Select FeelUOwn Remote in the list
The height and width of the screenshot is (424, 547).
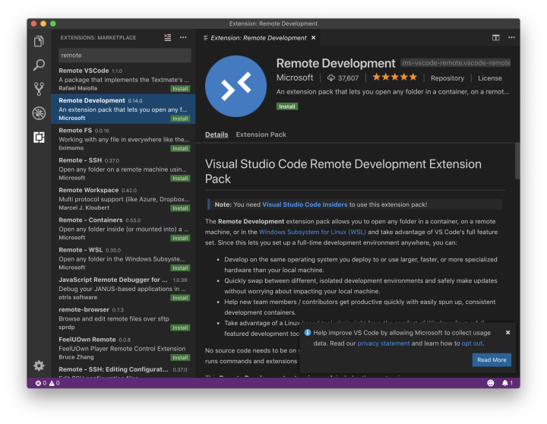(123, 348)
